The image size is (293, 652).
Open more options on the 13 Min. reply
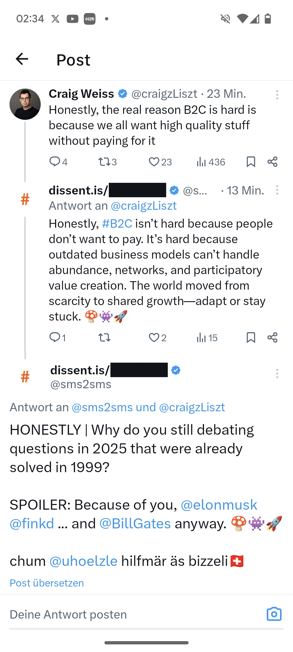coord(277,190)
